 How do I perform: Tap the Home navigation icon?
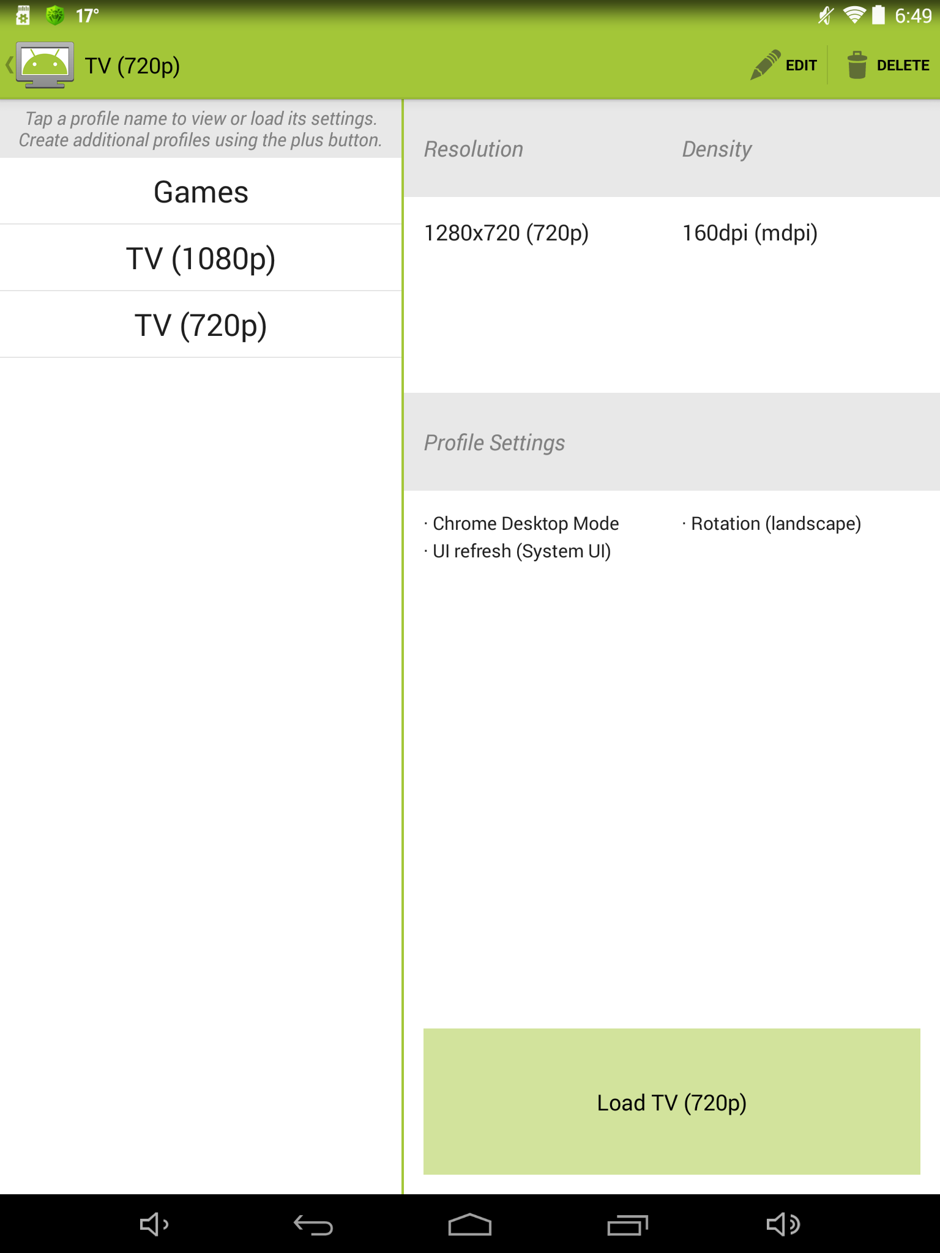tap(469, 1225)
